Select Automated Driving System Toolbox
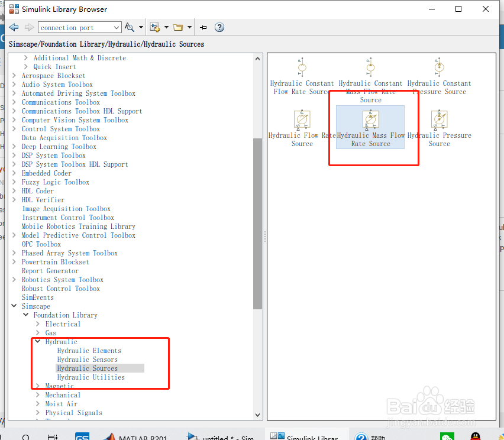Image resolution: width=504 pixels, height=440 pixels. click(79, 93)
